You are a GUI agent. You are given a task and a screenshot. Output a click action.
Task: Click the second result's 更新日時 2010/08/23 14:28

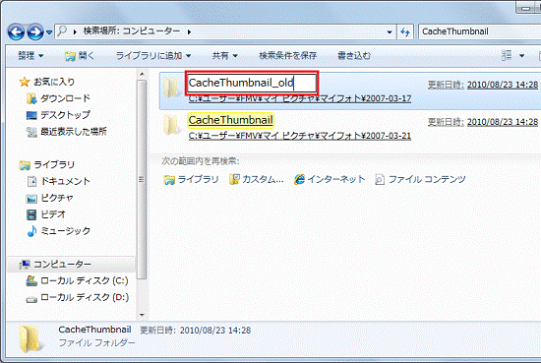[x=483, y=122]
